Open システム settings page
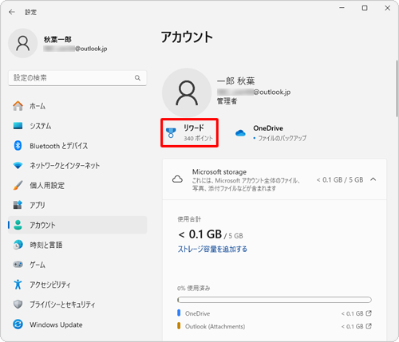The height and width of the screenshot is (342, 399). [x=77, y=126]
